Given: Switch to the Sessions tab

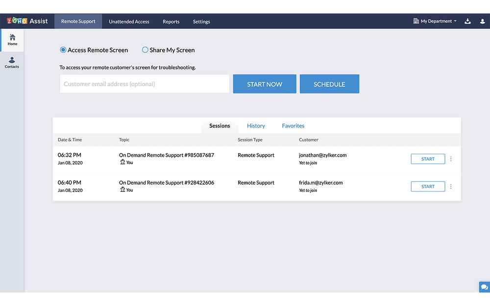Looking at the screenshot, I should [220, 125].
